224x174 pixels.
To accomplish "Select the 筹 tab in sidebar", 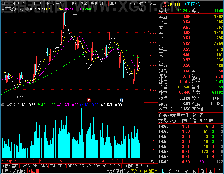I will point(219,171).
